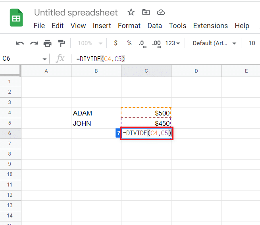Click the formula bar with =DIVIDE(C4,C5)
Image resolution: width=260 pixels, height=225 pixels.
(166, 59)
